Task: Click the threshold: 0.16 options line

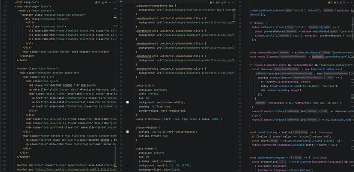Action: tap(298, 103)
